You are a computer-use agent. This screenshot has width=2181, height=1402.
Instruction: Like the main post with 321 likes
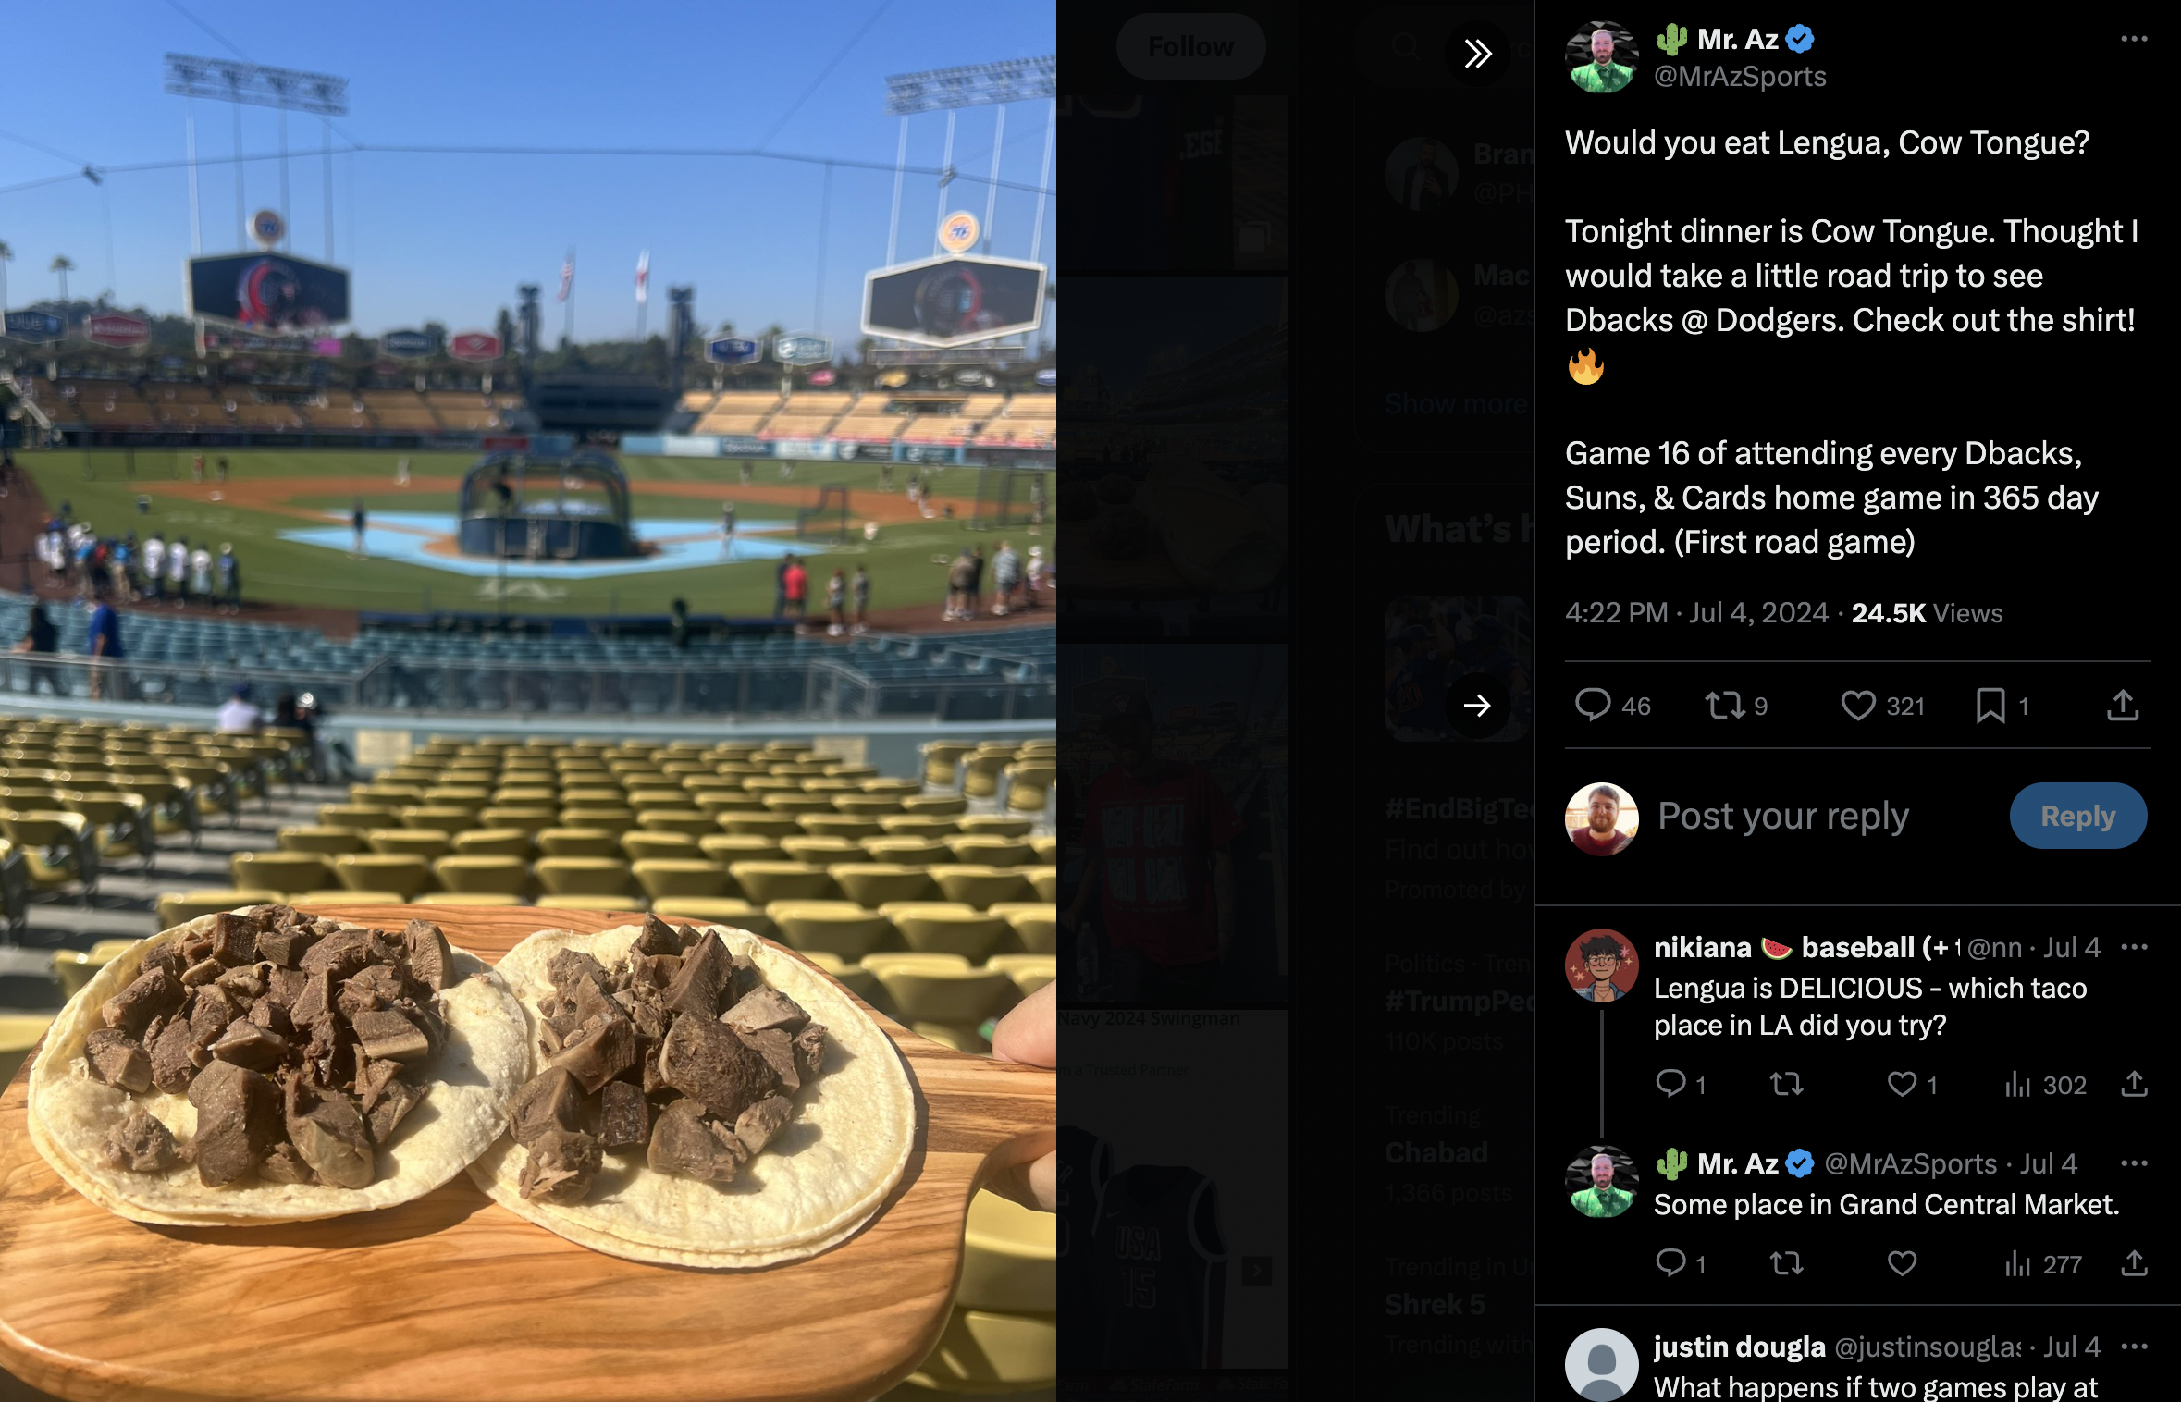(1857, 706)
